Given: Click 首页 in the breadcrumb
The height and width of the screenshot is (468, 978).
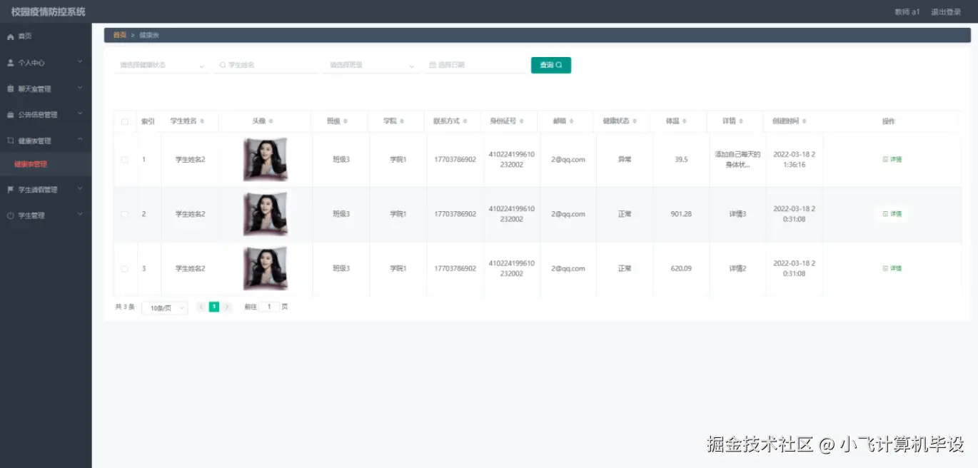Looking at the screenshot, I should pyautogui.click(x=120, y=35).
